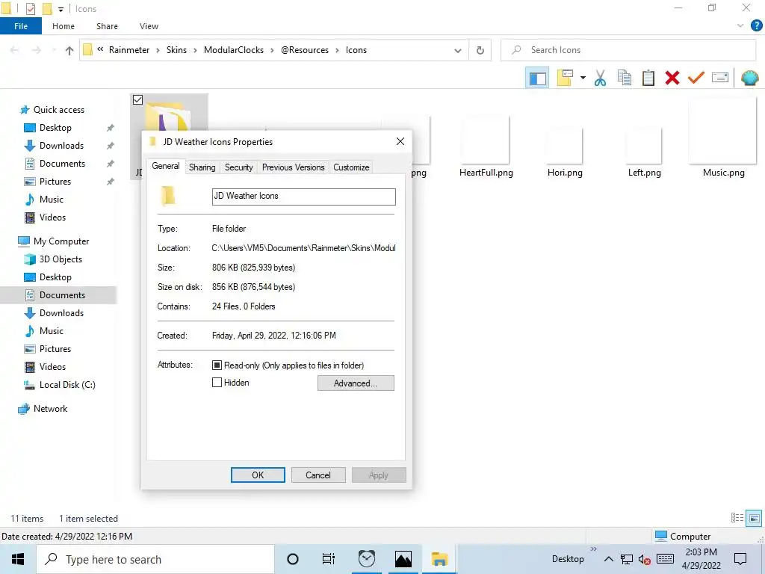765x574 pixels.
Task: Click the Classic Shell settings shell icon
Action: click(749, 78)
